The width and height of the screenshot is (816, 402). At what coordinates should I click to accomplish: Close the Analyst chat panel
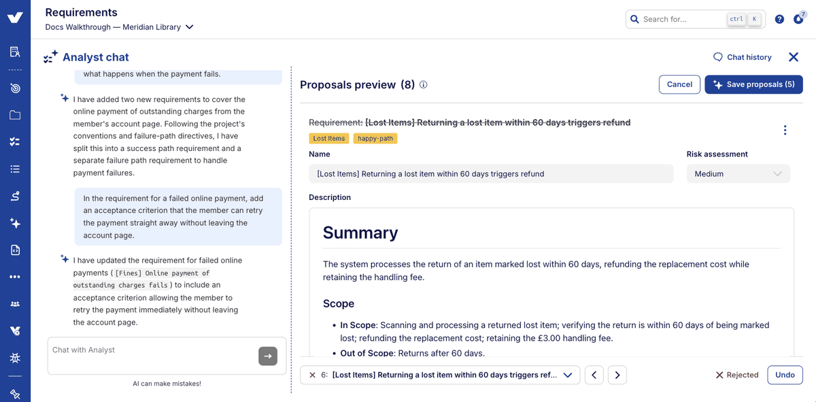click(x=794, y=57)
